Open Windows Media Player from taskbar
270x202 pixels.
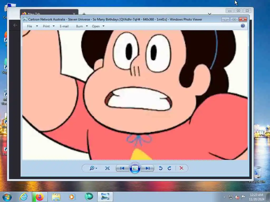(x=72, y=197)
